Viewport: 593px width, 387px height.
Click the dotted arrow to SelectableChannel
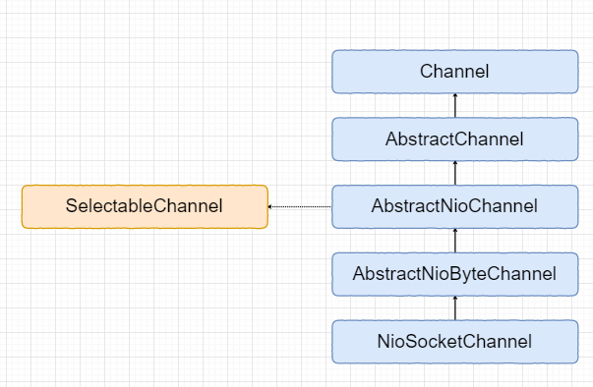coord(300,207)
